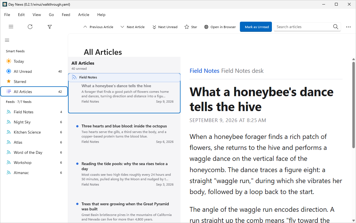Follow the Field Notes link in article header
This screenshot has width=356, height=223.
(204, 71)
